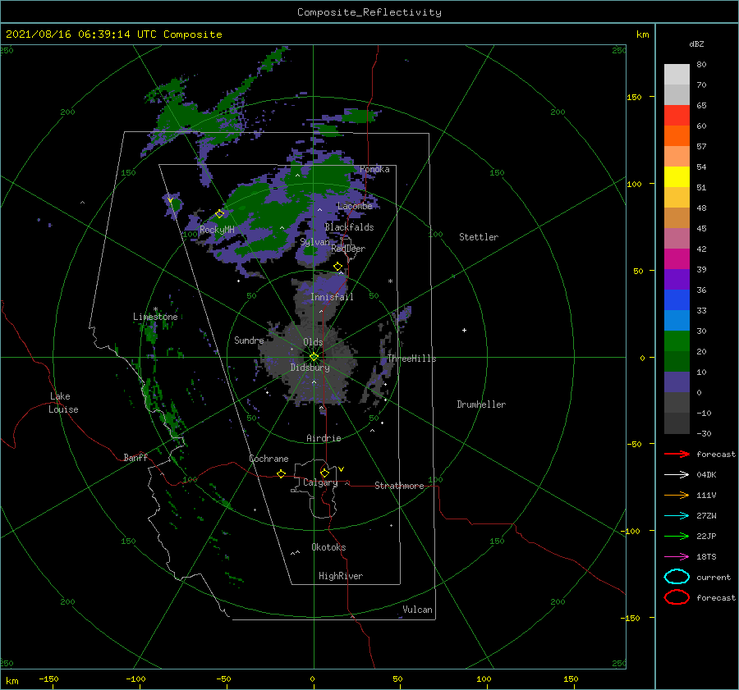Click the yellow diamond marker below RedDeer
The height and width of the screenshot is (690, 739).
point(338,267)
